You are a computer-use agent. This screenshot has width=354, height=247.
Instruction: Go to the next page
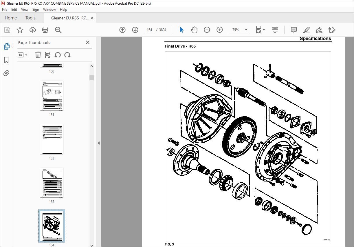(135, 30)
